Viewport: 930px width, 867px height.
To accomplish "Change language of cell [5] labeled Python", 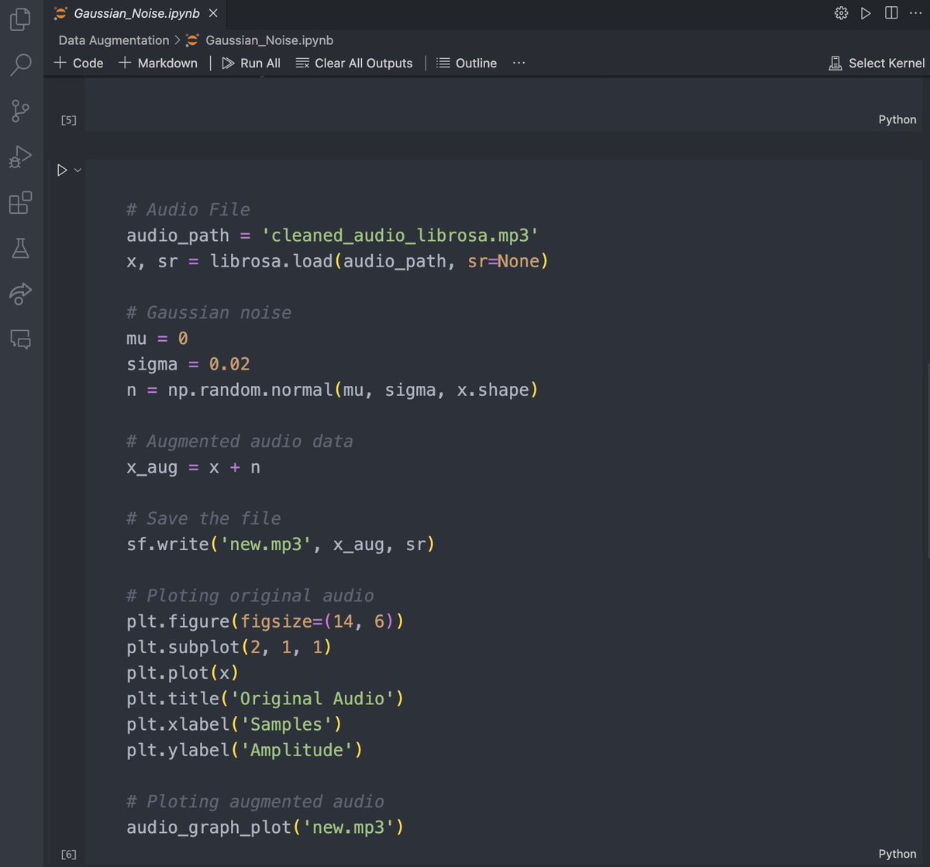I will pos(897,119).
